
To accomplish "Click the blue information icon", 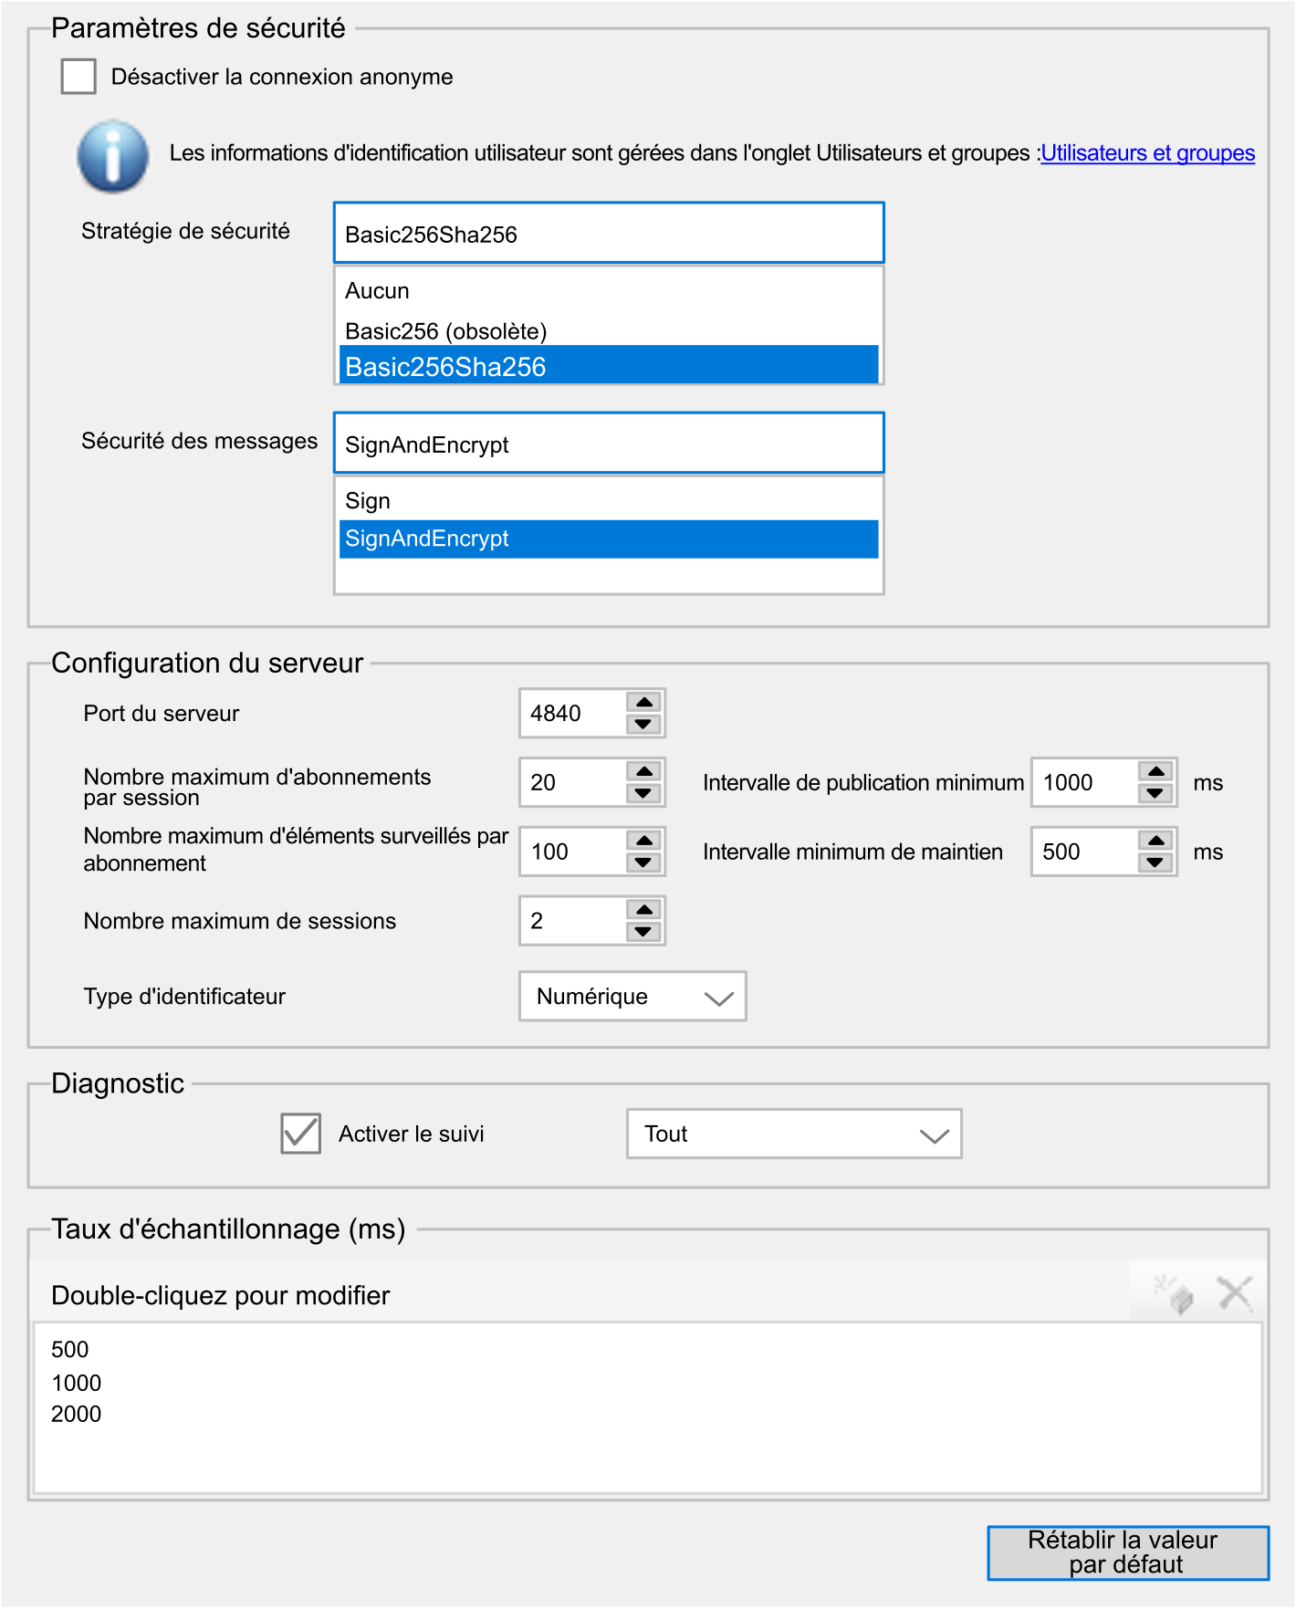I will [112, 156].
